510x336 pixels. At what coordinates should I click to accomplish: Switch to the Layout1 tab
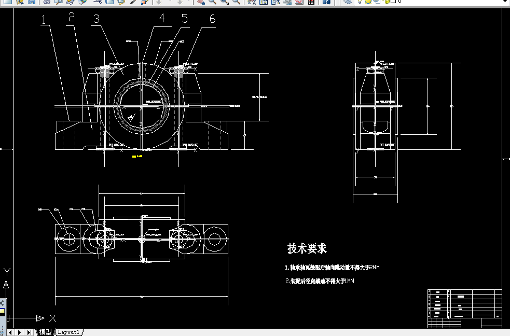click(67, 332)
